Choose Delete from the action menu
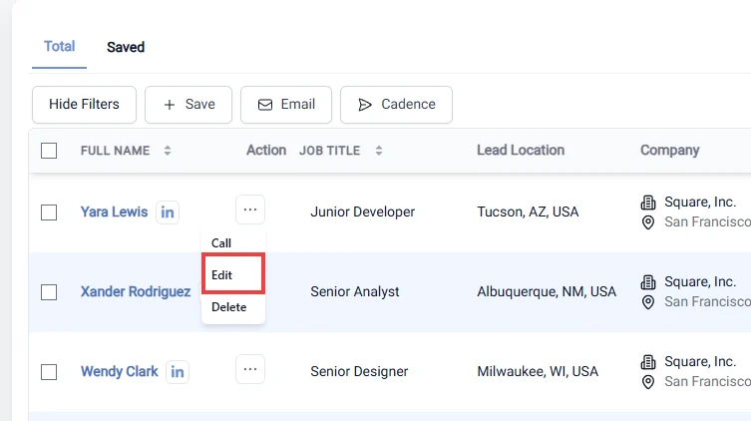The height and width of the screenshot is (421, 751). [233, 307]
